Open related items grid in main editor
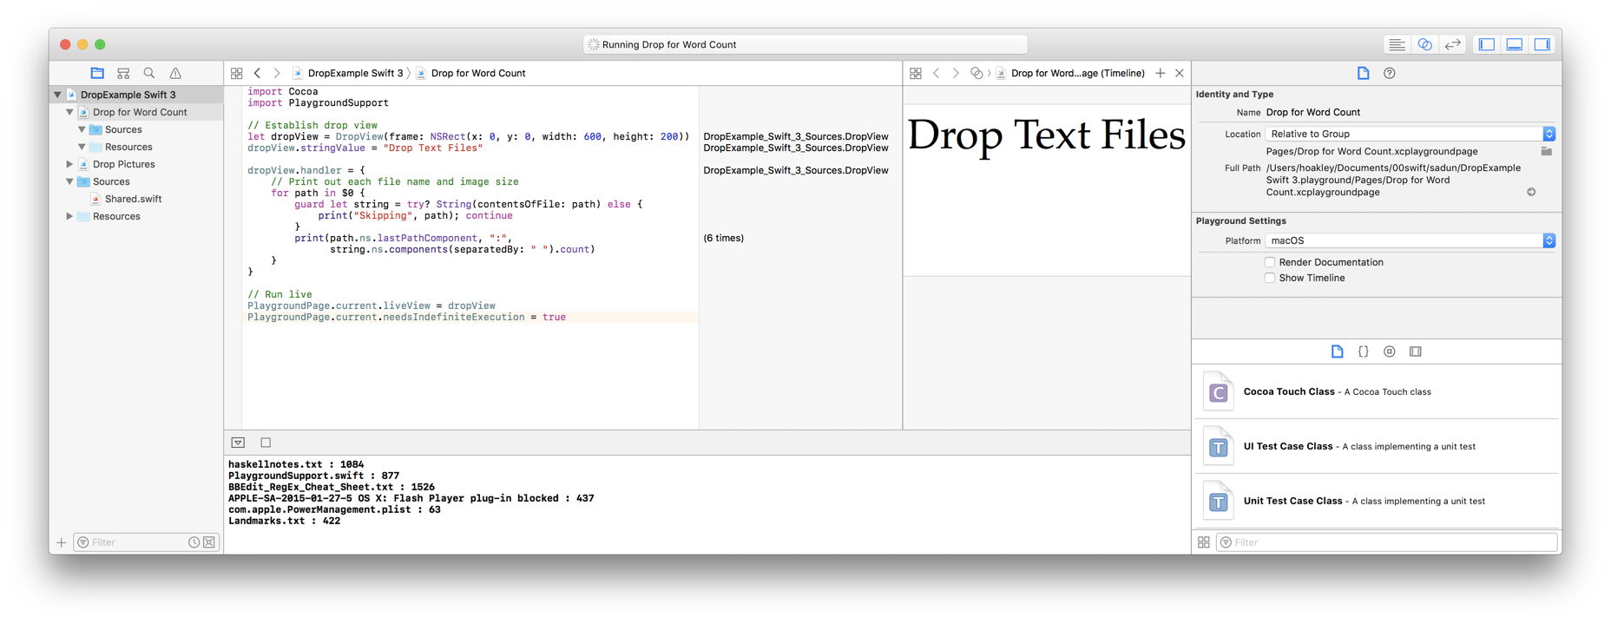This screenshot has width=1611, height=624. point(236,73)
